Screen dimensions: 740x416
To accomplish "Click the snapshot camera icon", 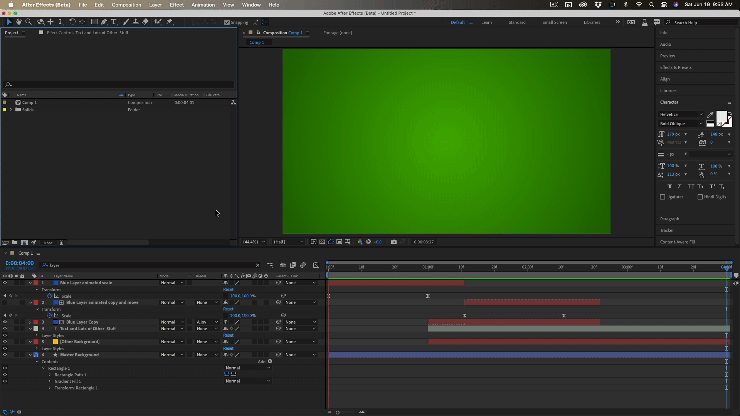I will point(394,242).
